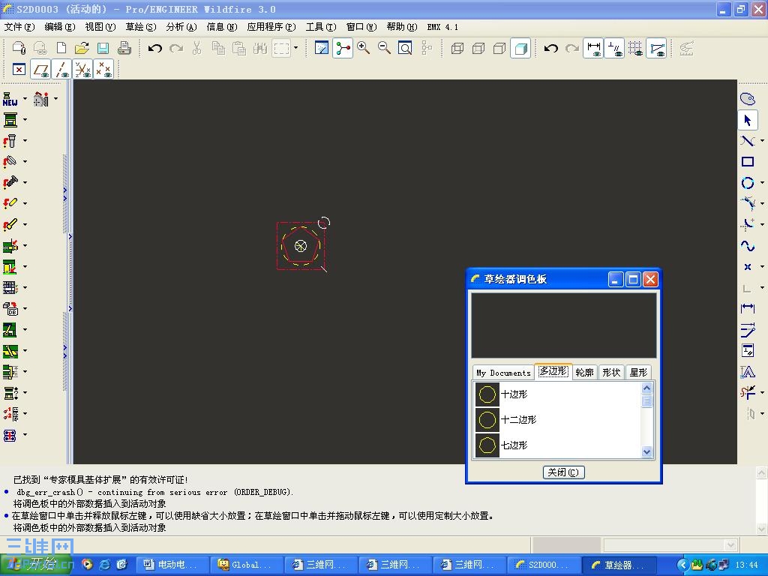This screenshot has width=768, height=576.
Task: Toggle display of section vertices
Action: pos(657,48)
